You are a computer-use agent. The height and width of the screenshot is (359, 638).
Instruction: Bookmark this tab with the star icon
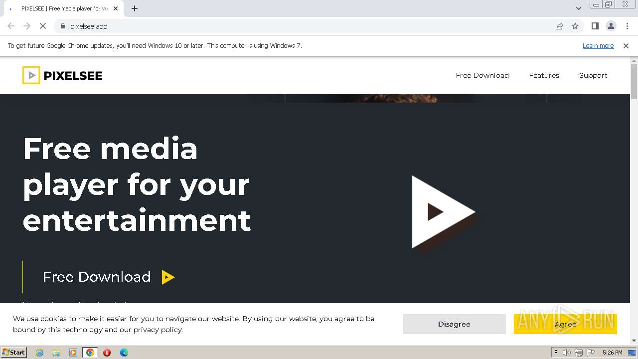tap(575, 26)
